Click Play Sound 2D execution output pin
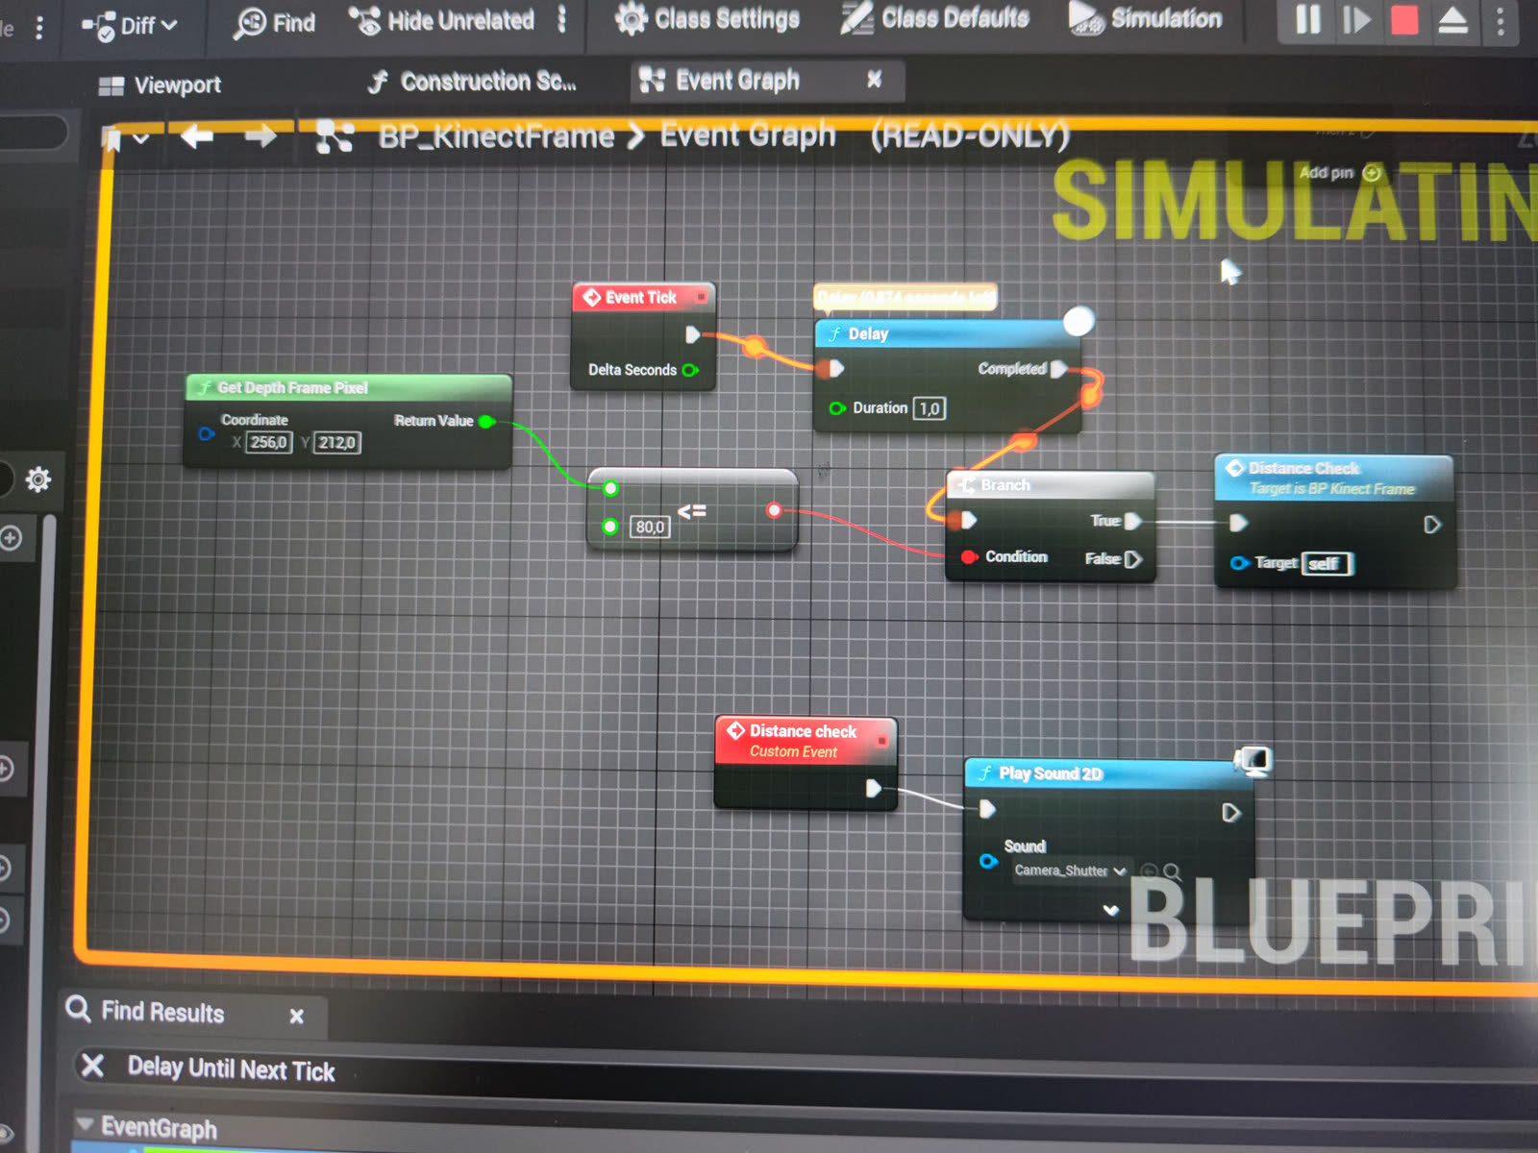Screen dimensions: 1538x1153 pos(1230,813)
